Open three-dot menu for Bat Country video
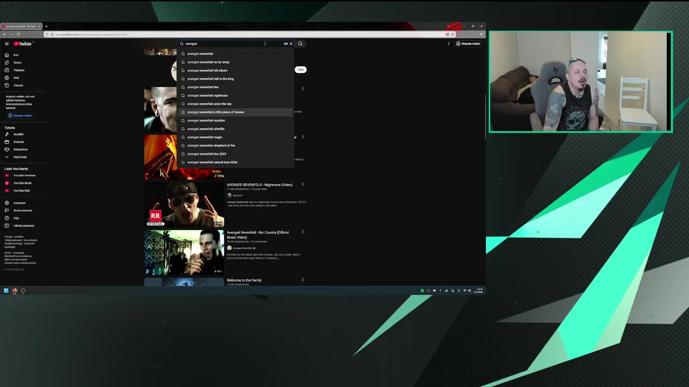The height and width of the screenshot is (387, 689). coord(303,232)
